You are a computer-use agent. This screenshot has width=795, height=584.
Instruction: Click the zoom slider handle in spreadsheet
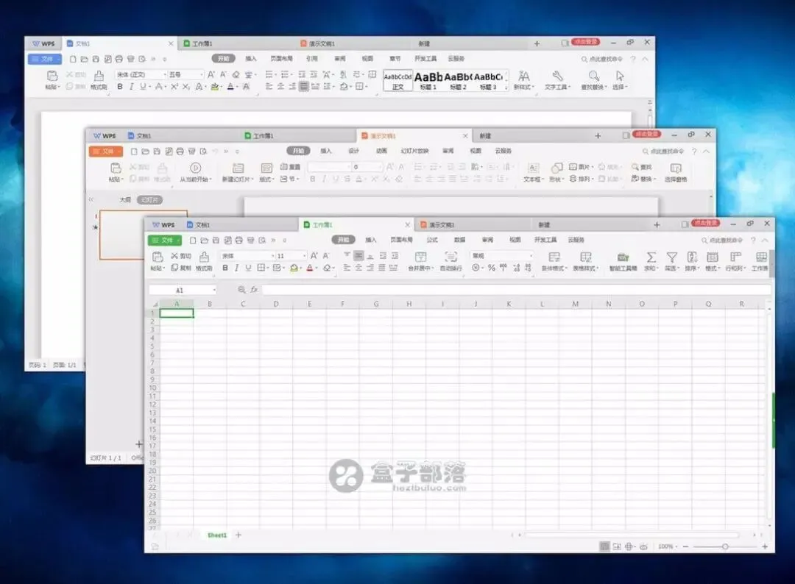tap(725, 546)
